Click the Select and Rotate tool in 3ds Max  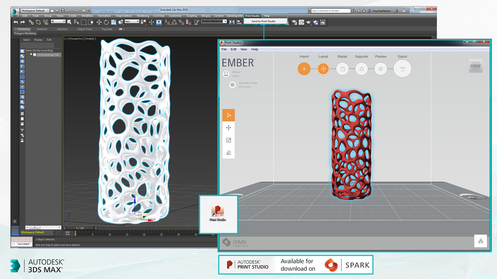click(x=106, y=22)
